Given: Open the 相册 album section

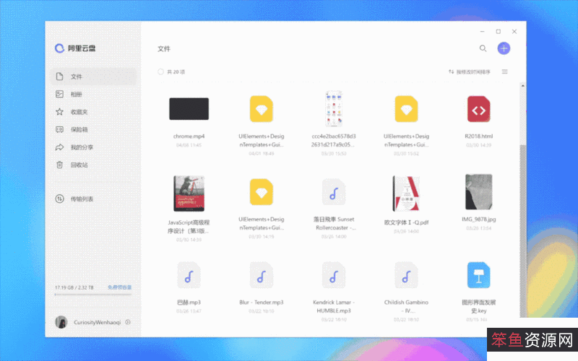Looking at the screenshot, I should (76, 95).
